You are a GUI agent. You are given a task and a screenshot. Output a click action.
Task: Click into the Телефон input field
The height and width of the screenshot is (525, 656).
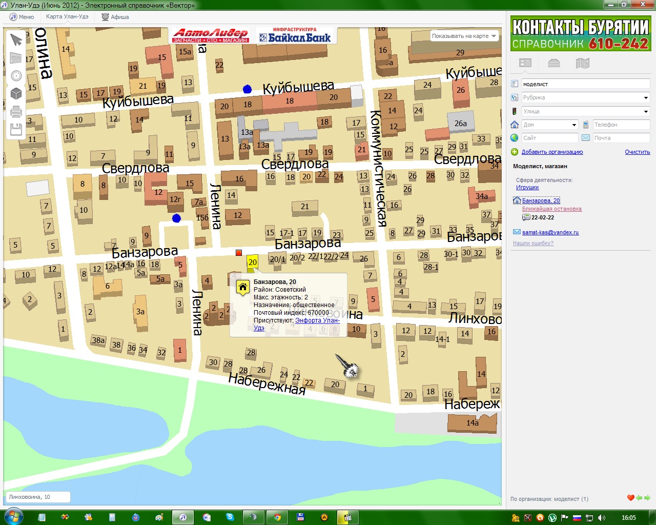(x=620, y=125)
